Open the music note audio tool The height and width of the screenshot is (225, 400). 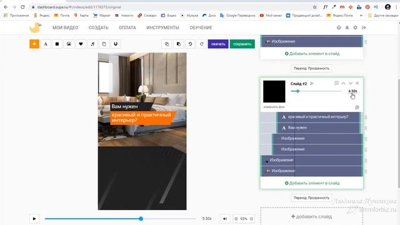pyautogui.click(x=92, y=44)
